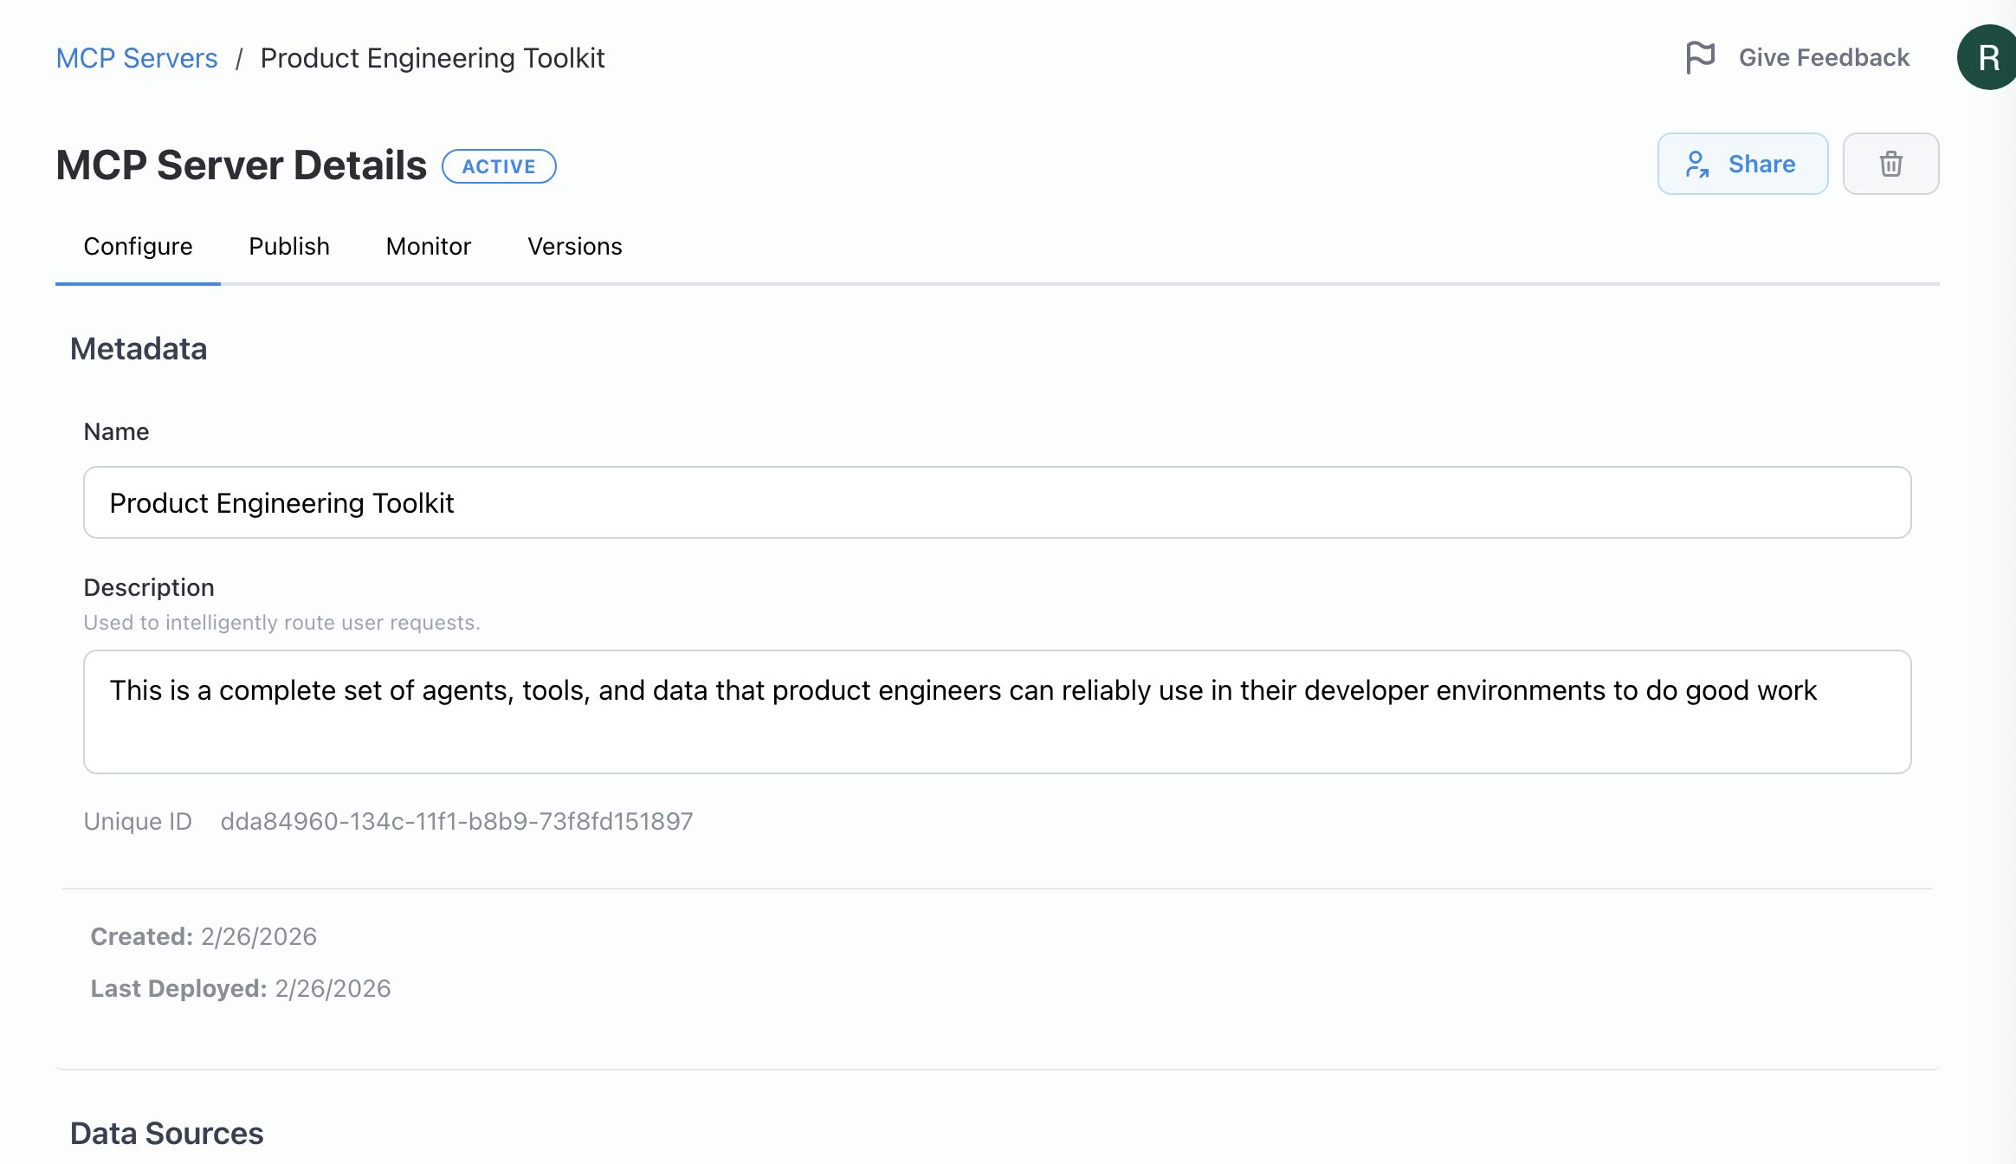Switch to the Monitor tab
2016x1164 pixels.
[x=428, y=247]
